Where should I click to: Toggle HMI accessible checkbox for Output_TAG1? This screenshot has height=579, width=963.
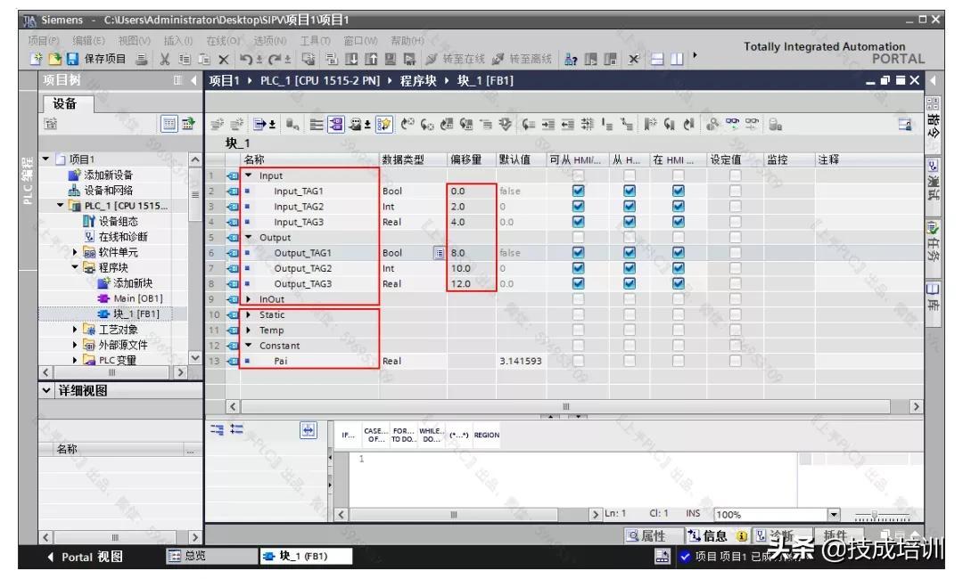point(578,253)
